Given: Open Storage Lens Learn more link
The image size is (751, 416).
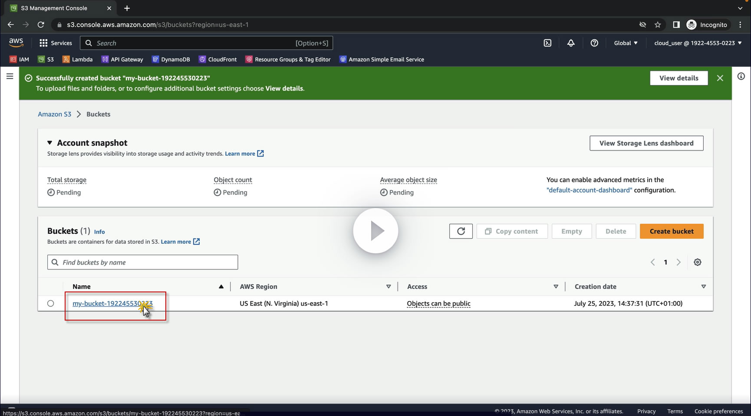Looking at the screenshot, I should pos(244,154).
